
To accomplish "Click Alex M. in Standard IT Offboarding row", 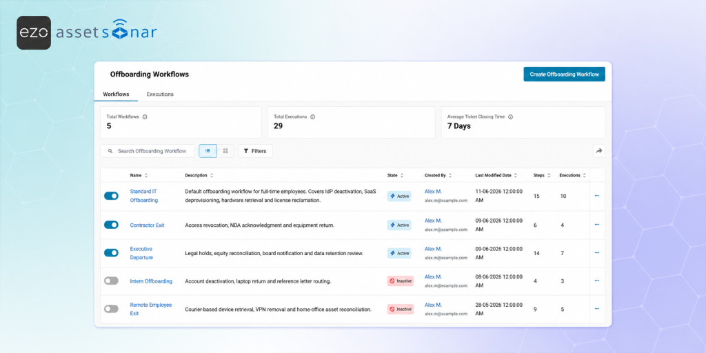I will click(433, 192).
